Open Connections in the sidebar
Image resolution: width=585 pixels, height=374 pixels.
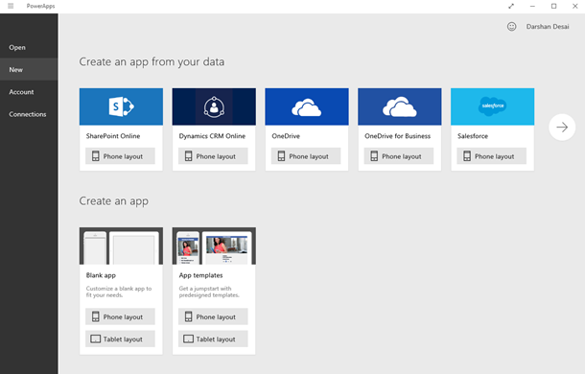click(29, 114)
